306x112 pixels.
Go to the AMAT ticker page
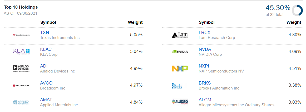[x=46, y=100]
